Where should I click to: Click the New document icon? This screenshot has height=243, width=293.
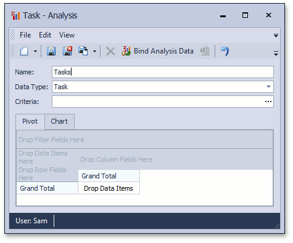24,51
